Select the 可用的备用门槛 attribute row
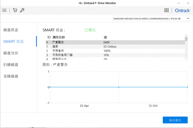Image resolution: width=193 pixels, height=128 pixels. [115, 55]
